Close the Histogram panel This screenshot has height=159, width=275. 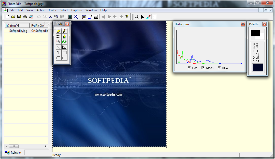pyautogui.click(x=243, y=24)
